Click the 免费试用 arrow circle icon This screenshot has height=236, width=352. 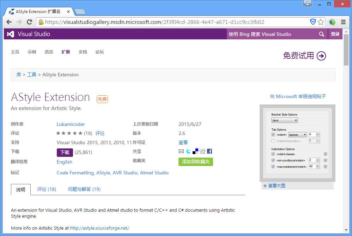321,56
